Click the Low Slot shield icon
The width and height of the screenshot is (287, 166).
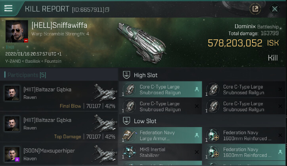point(127,121)
